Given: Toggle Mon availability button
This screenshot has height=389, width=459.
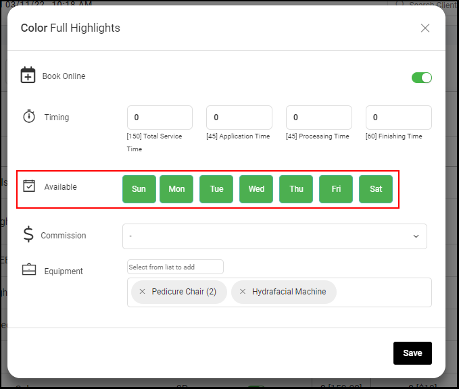Looking at the screenshot, I should point(176,189).
